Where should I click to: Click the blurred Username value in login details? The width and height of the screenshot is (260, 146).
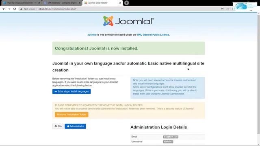pos(168,142)
